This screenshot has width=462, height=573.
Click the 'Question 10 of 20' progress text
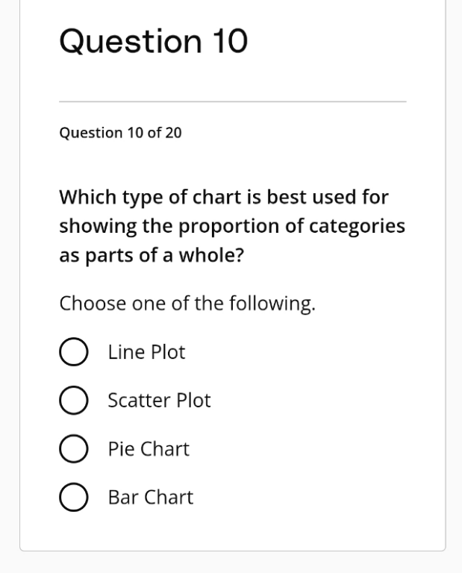[x=120, y=133]
